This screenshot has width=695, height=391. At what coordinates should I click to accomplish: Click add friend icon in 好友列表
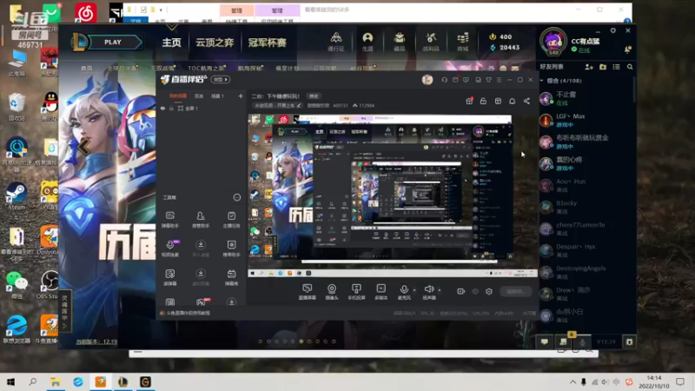(x=589, y=67)
